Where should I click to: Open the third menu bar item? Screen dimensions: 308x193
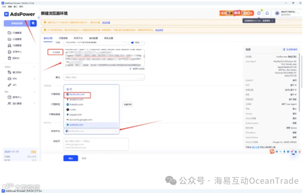coord(15,7)
